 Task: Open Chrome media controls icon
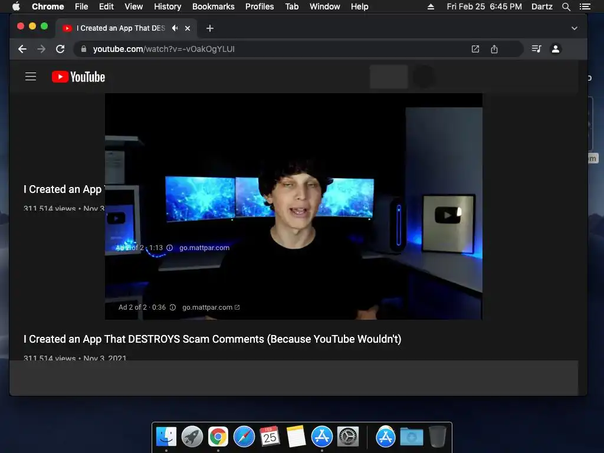point(536,49)
